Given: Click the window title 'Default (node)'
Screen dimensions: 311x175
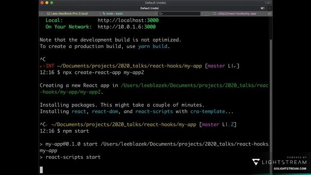Looking at the screenshot, I should point(155,3).
